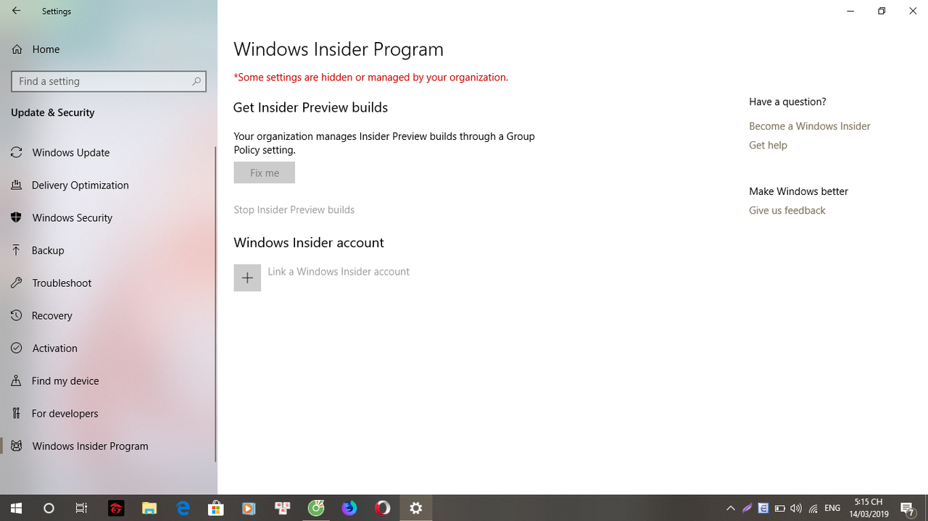Click Link a Windows Insider account text
This screenshot has width=928, height=521.
coord(339,272)
